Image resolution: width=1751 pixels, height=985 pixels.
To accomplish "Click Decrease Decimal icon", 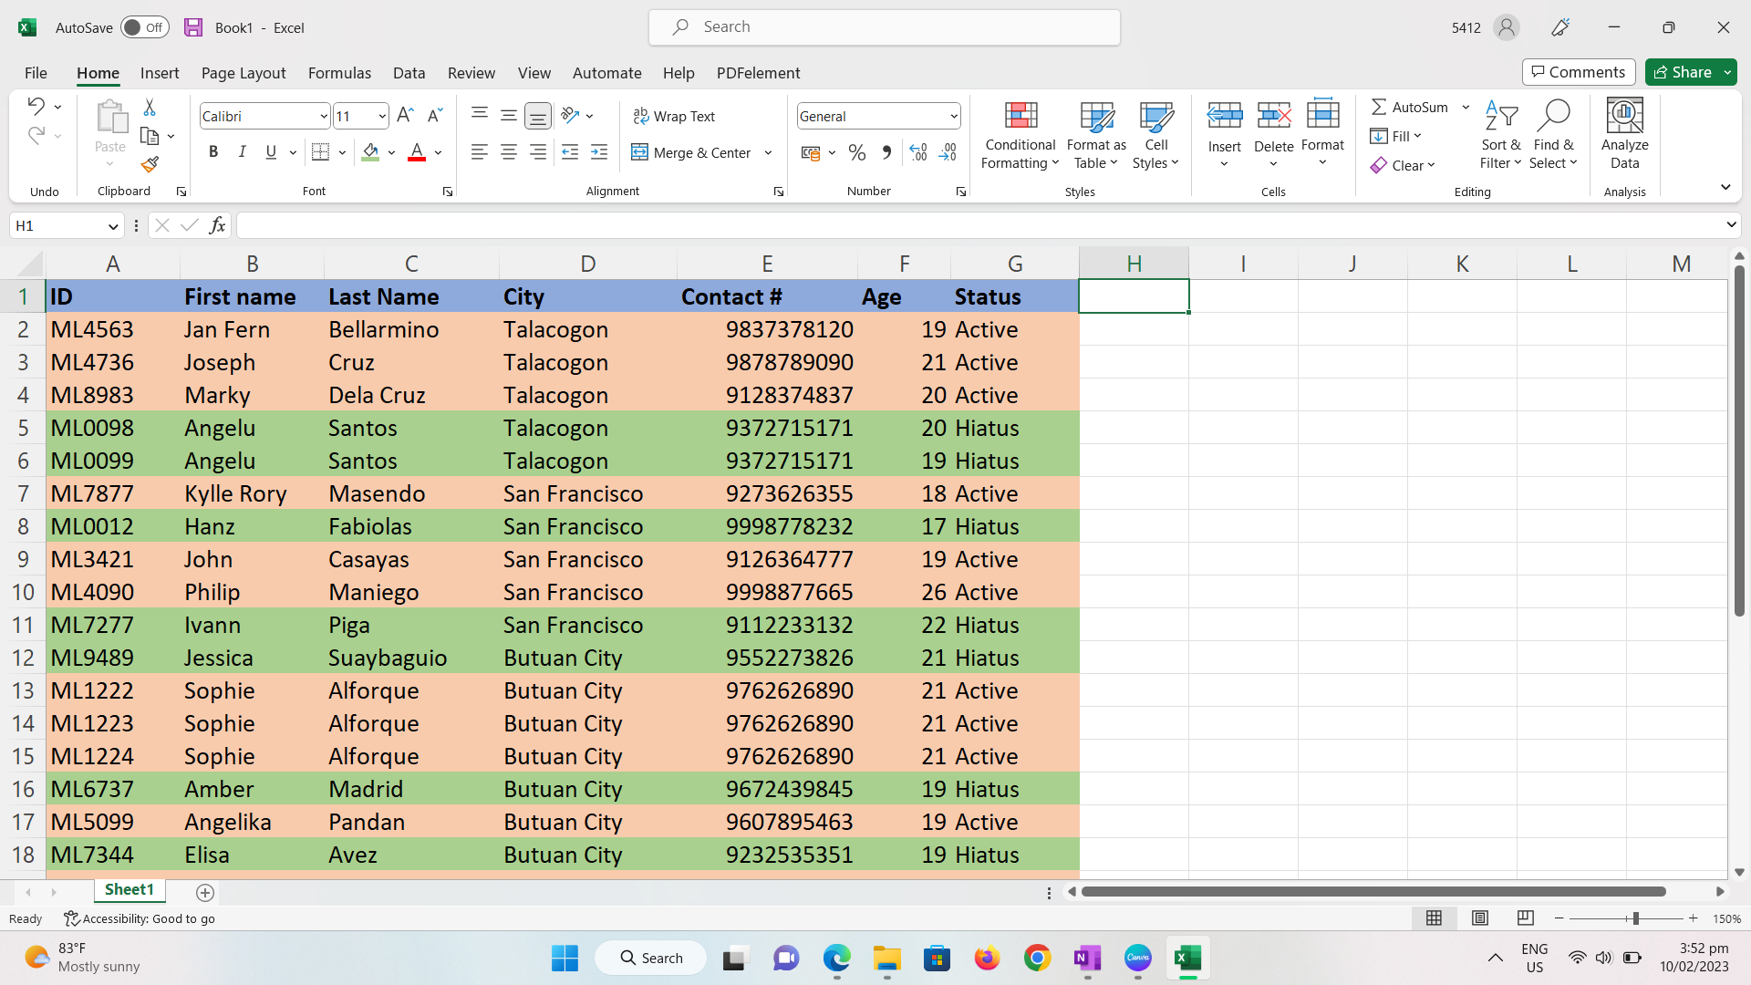I will click(x=948, y=152).
